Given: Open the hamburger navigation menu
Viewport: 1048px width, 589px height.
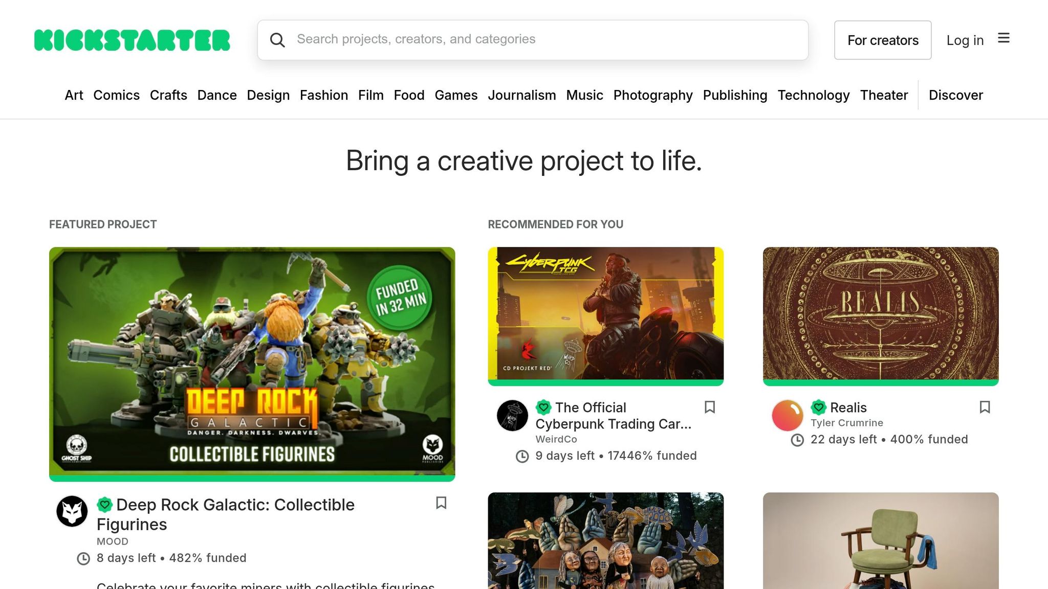Looking at the screenshot, I should click(1004, 38).
